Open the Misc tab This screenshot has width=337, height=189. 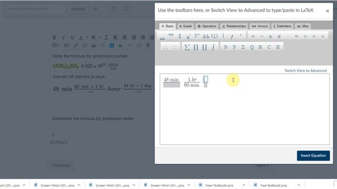303,26
